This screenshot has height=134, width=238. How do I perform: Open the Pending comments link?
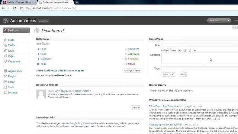tap(133, 59)
